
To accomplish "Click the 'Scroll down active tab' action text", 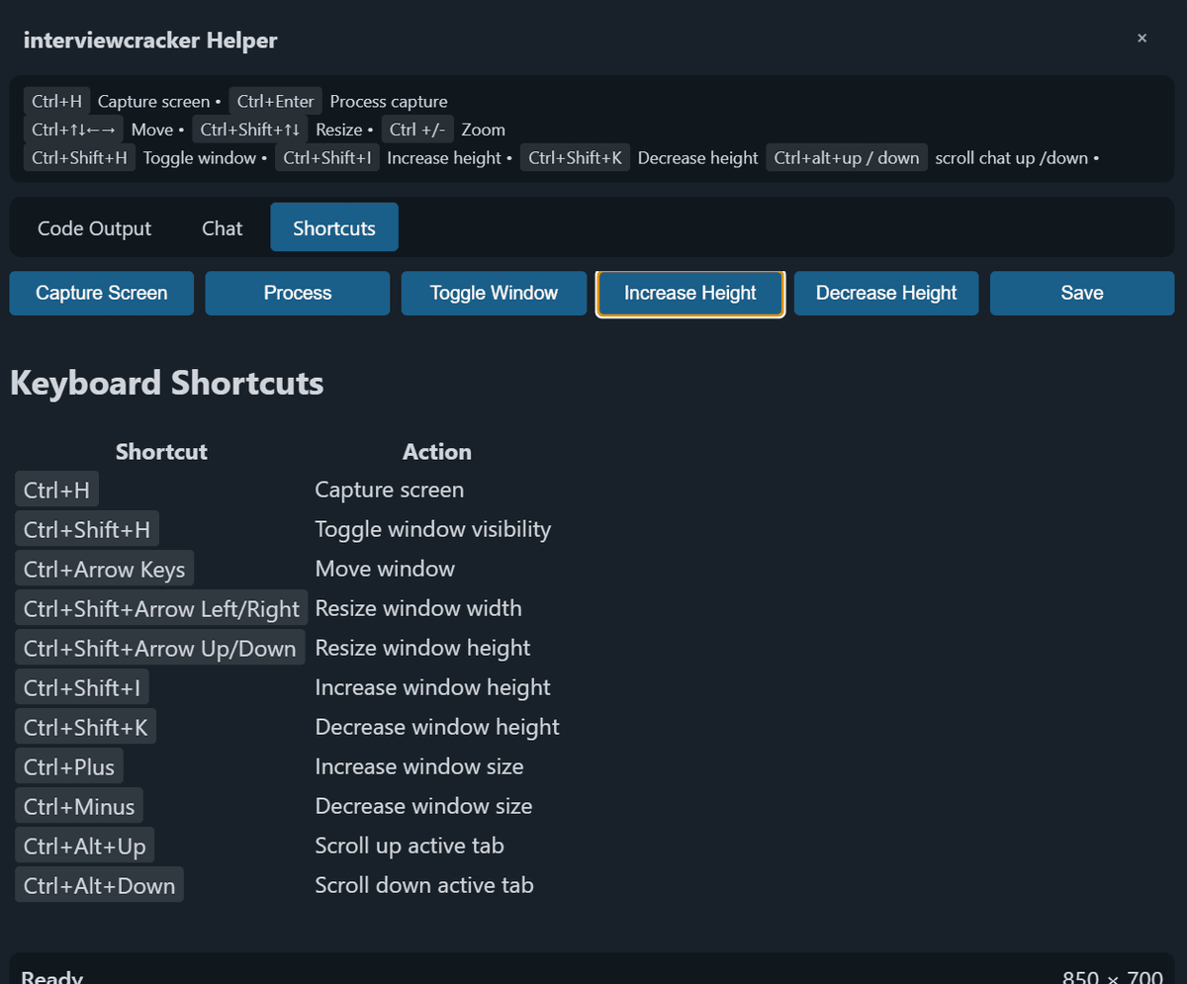I will 424,885.
